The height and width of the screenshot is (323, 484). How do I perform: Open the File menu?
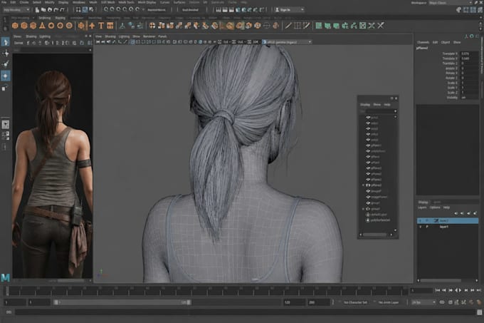pyautogui.click(x=4, y=2)
